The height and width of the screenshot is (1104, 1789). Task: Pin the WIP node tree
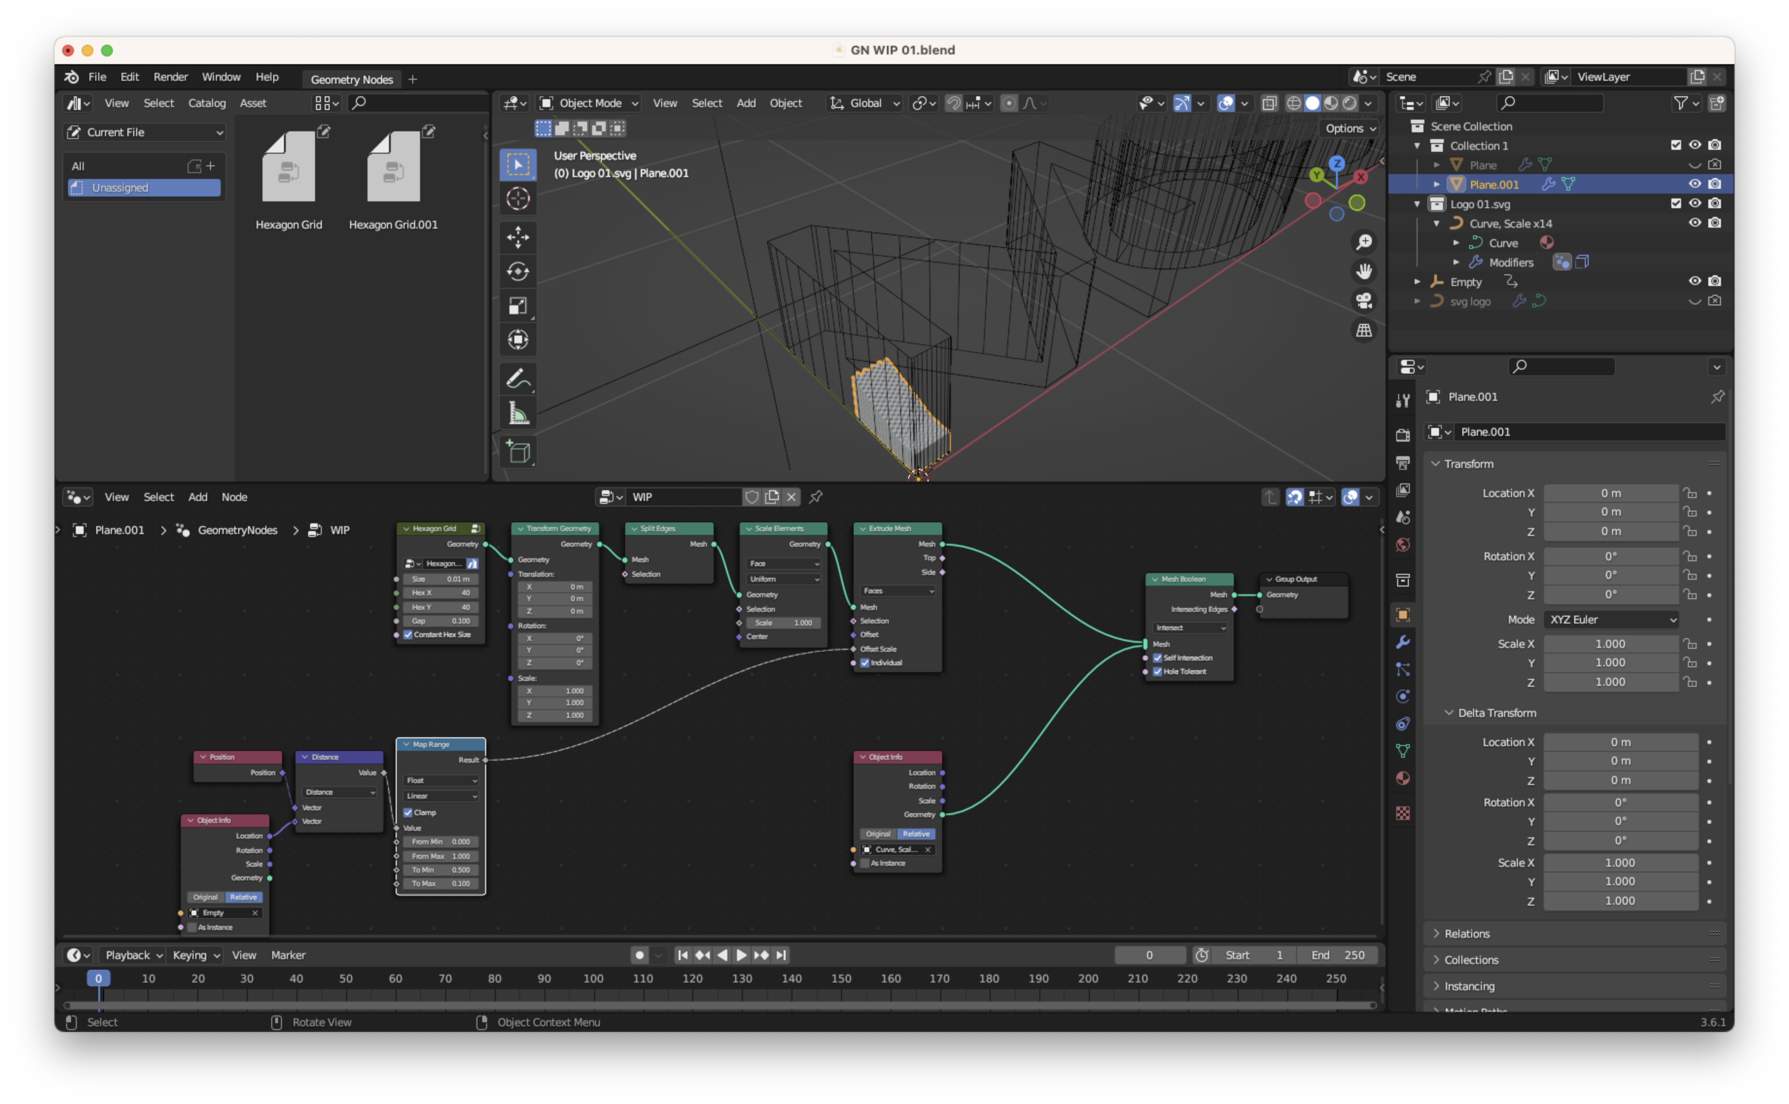coord(816,497)
